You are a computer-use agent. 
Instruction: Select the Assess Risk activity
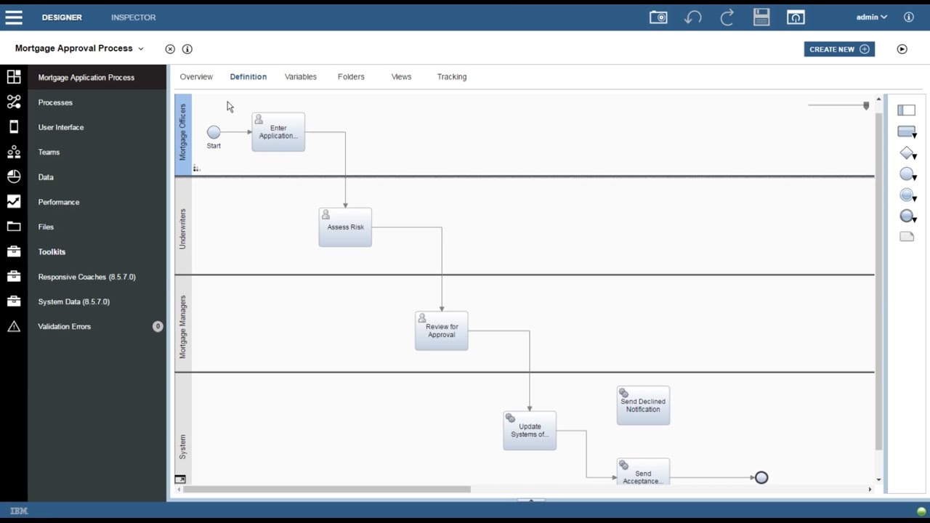[x=345, y=227]
